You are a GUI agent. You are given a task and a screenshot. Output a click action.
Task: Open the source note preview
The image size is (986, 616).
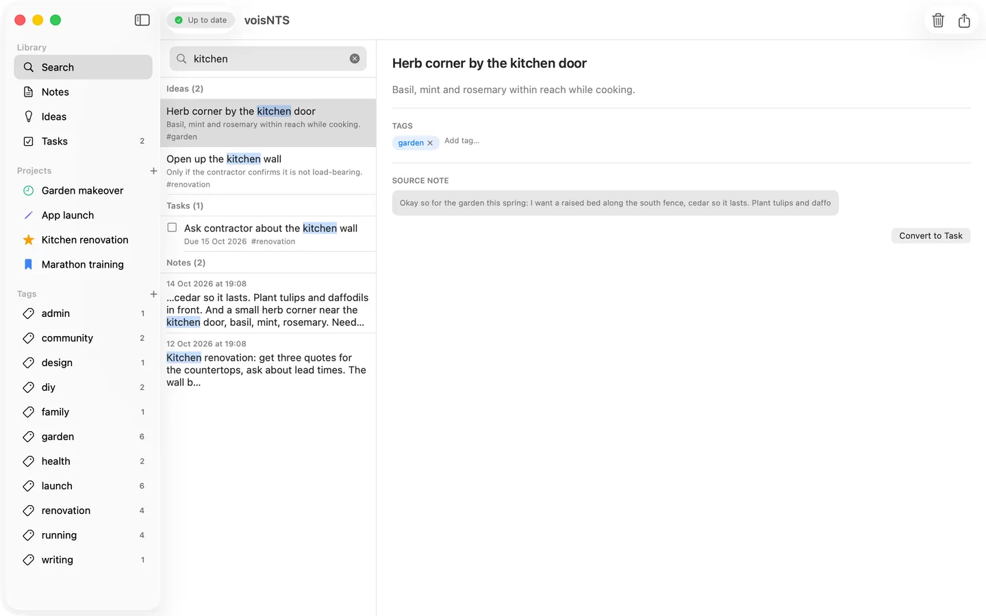(615, 203)
